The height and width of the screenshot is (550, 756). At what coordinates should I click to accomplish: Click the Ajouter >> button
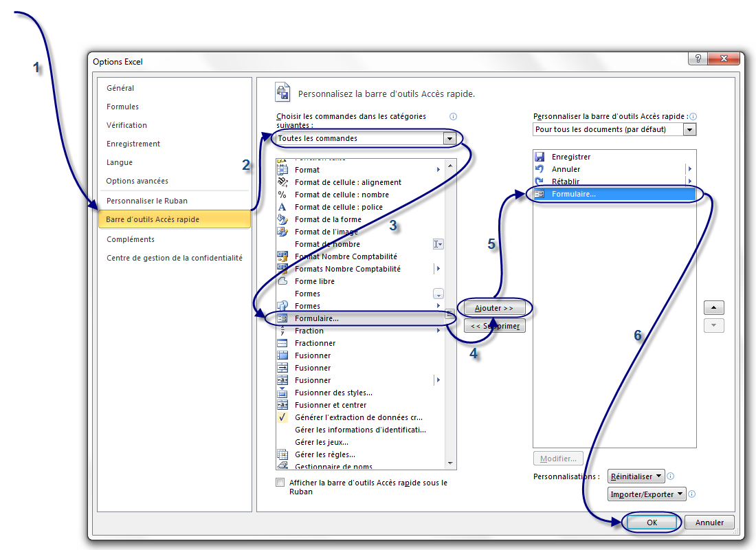pyautogui.click(x=494, y=308)
